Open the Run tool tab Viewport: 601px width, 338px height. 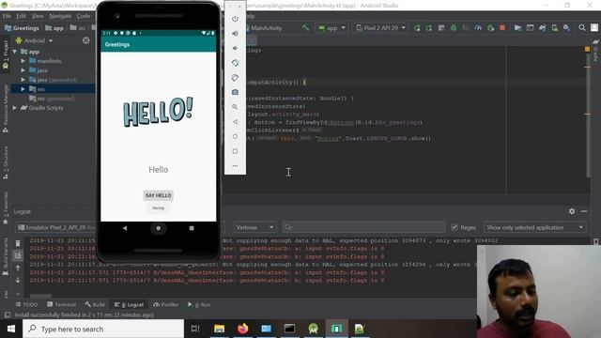tap(199, 304)
